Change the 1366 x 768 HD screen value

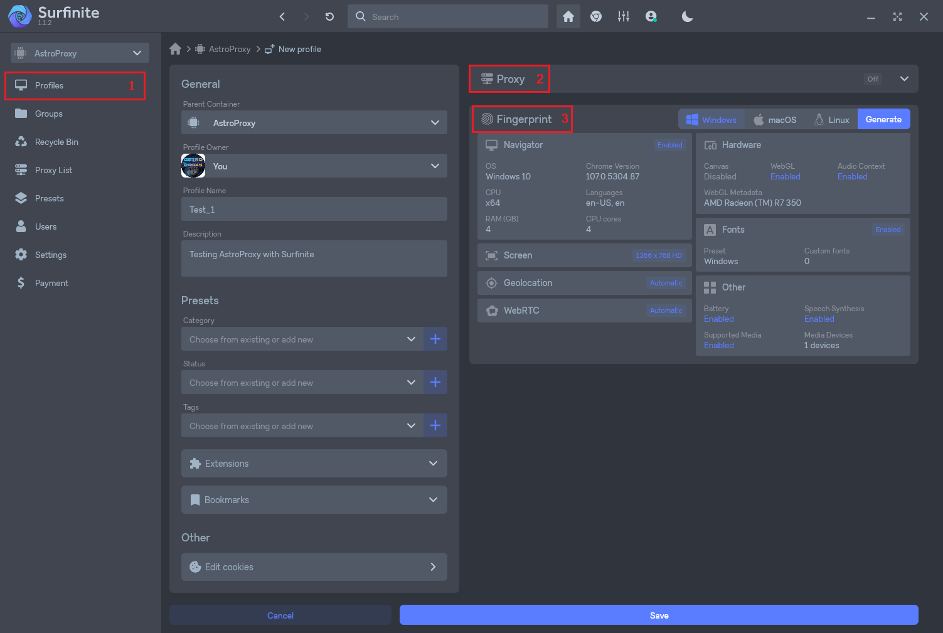tap(659, 255)
